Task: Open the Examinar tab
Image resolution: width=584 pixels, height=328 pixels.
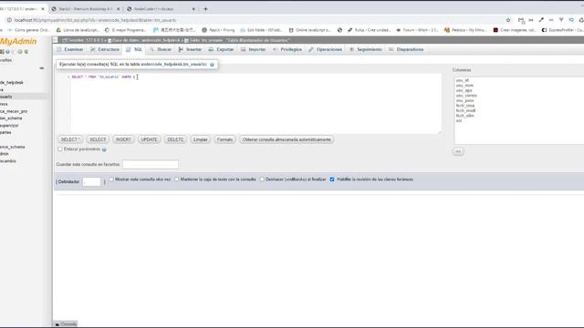Action: (70, 49)
